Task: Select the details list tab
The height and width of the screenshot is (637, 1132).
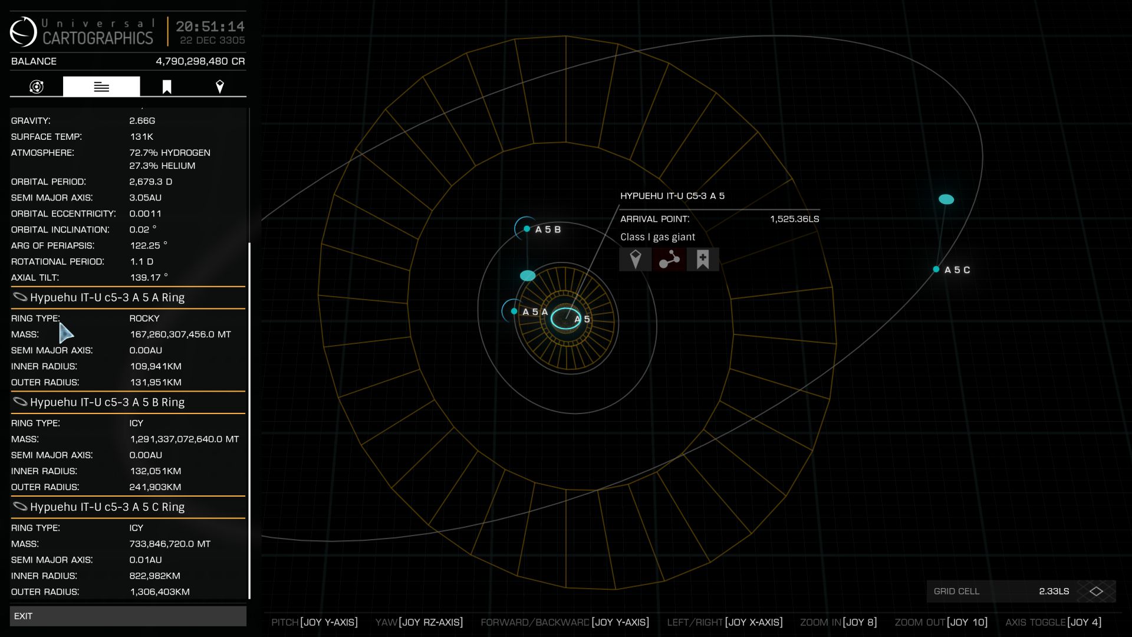Action: (x=101, y=87)
